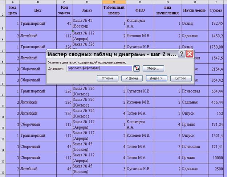Click the 'Заказ' header cell
Image resolution: width=227 pixels, height=177 pixels.
pyautogui.click(x=87, y=10)
